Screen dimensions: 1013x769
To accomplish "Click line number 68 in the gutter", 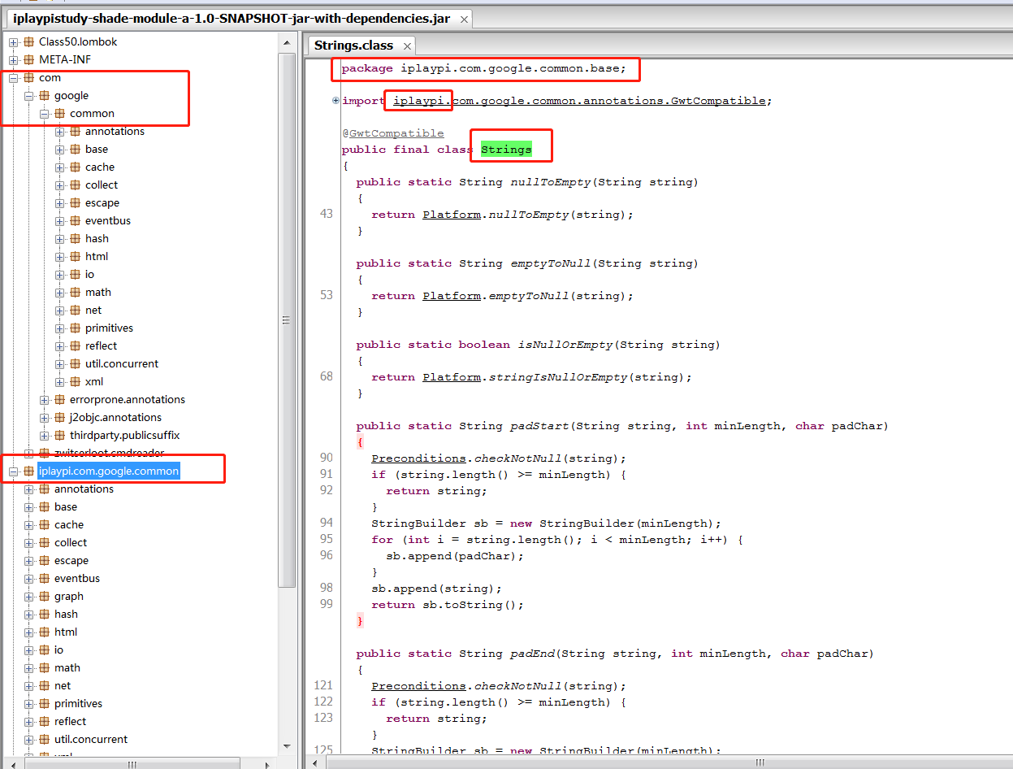I will click(326, 376).
